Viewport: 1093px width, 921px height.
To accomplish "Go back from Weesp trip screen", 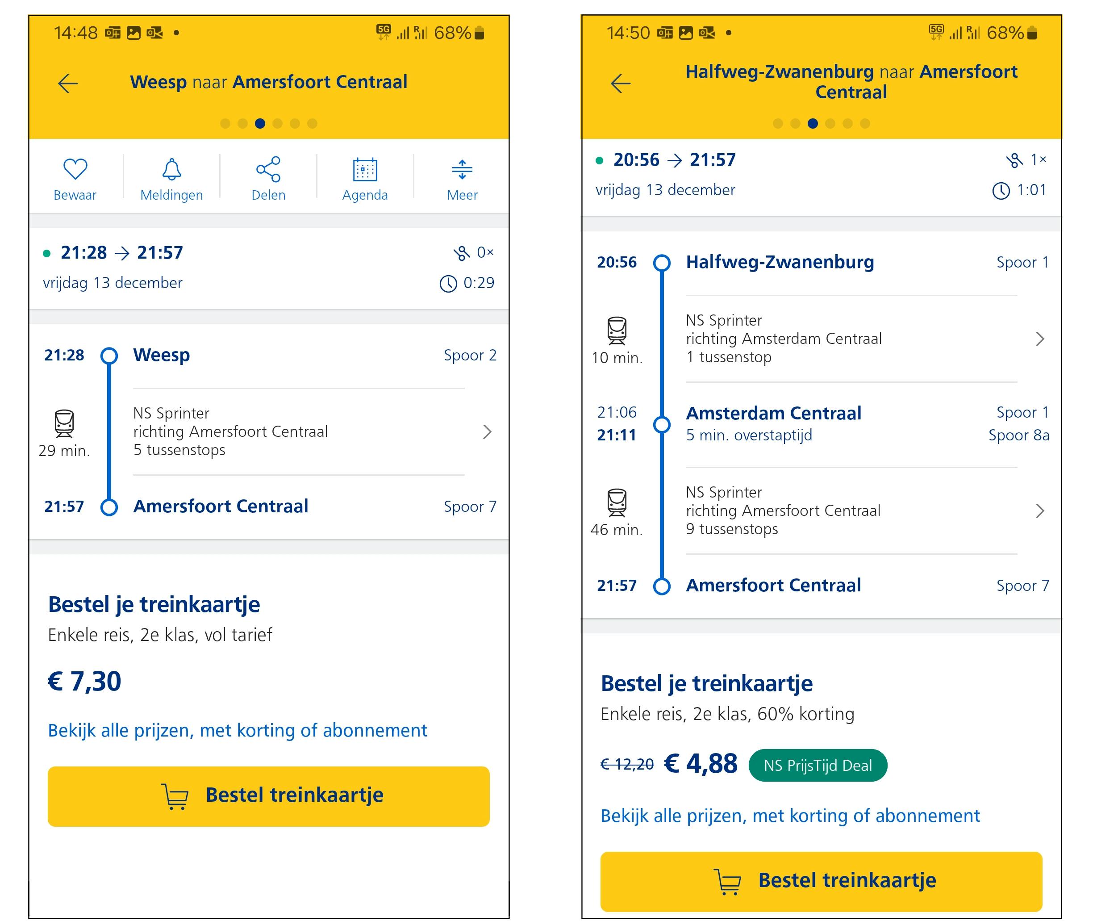I will tap(68, 83).
